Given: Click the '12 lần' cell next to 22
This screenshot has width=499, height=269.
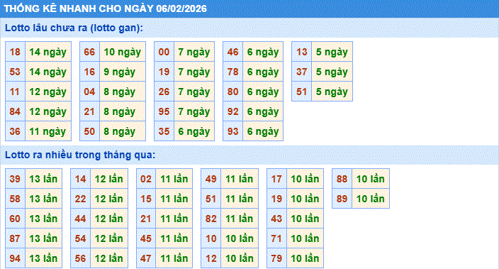Looking at the screenshot, I should tap(109, 199).
